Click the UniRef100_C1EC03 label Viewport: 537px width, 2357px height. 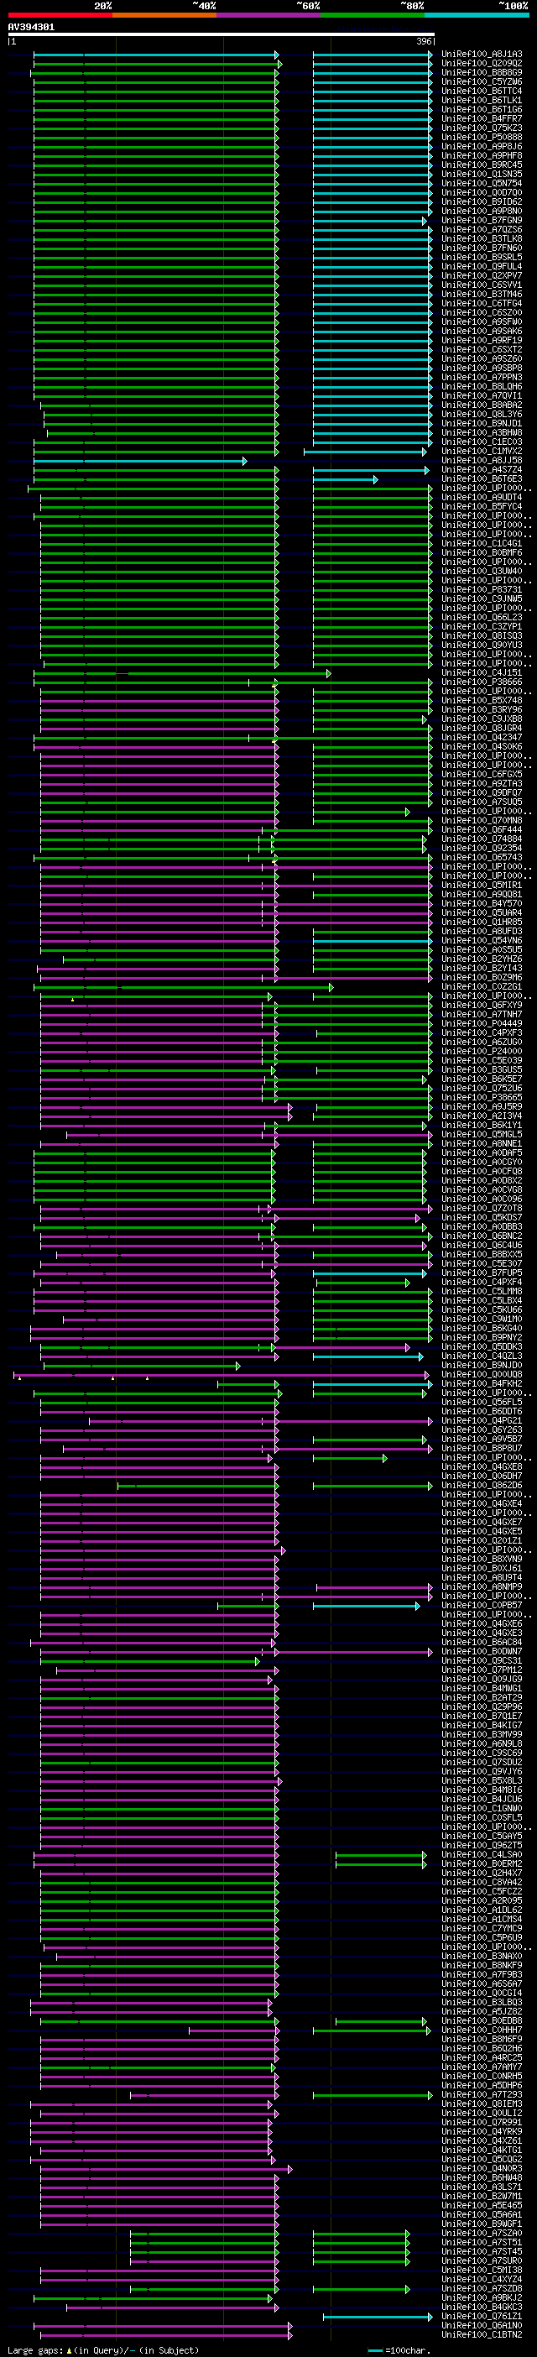click(x=482, y=442)
